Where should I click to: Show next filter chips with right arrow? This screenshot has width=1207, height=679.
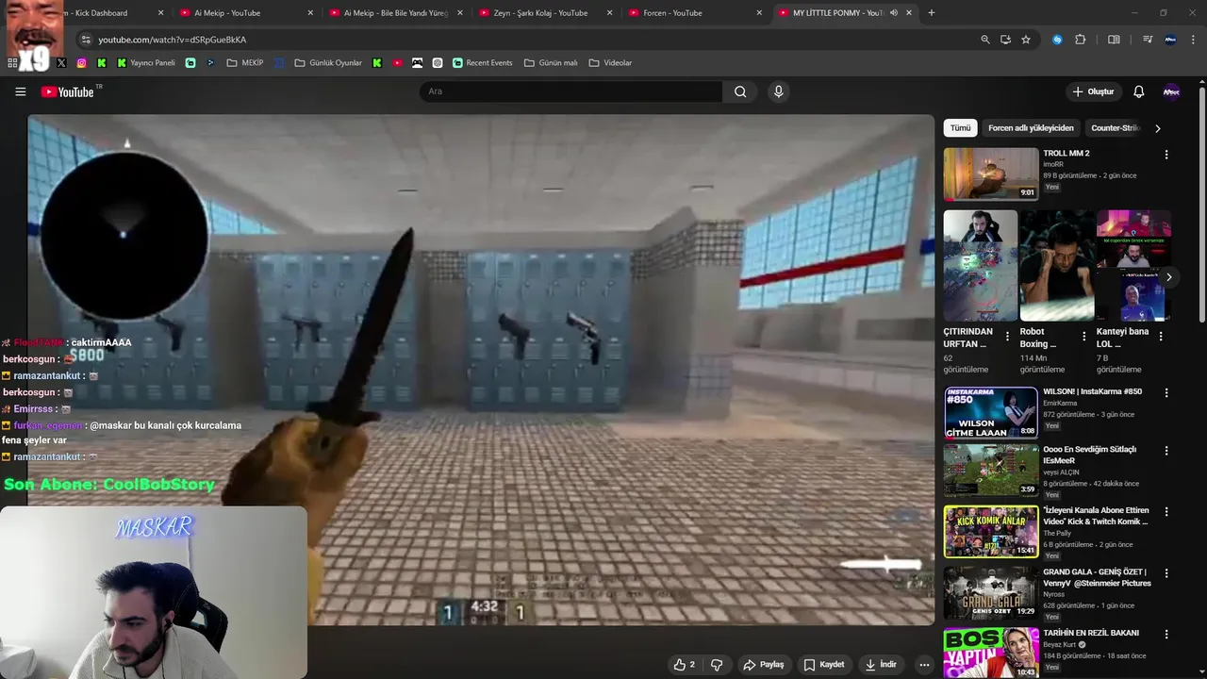(x=1158, y=128)
